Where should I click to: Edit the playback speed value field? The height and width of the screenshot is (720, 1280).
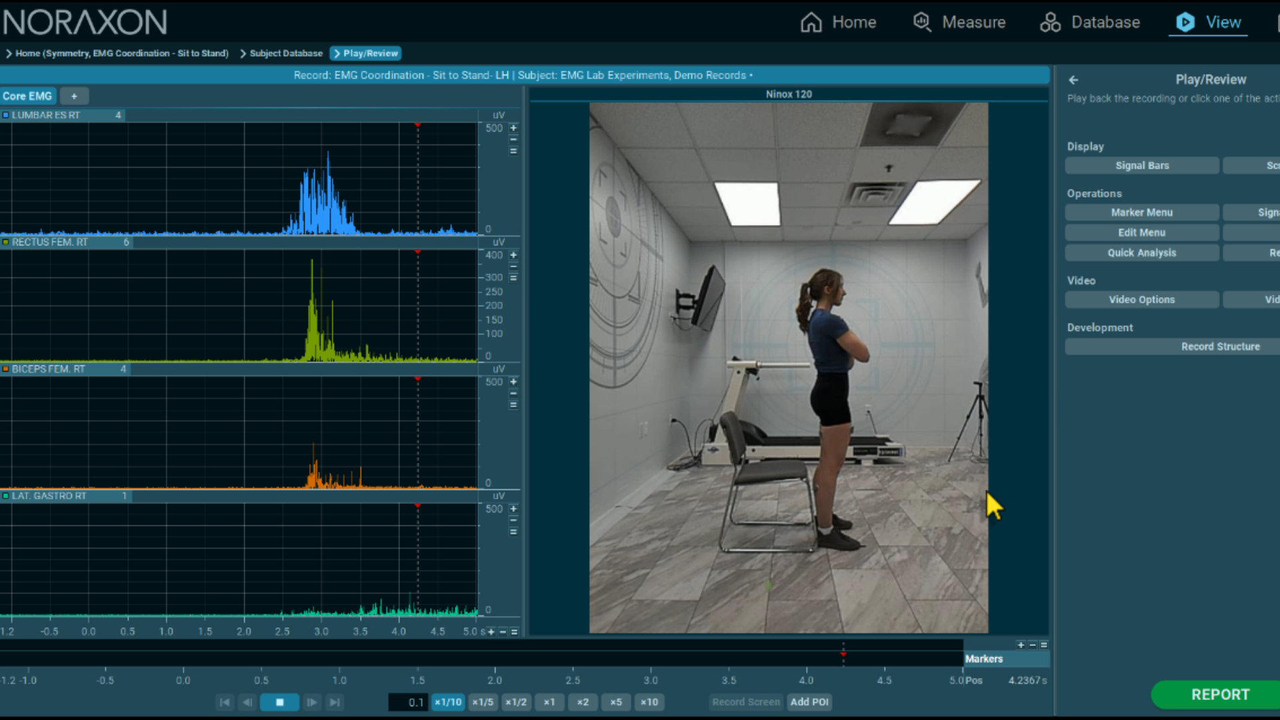(x=407, y=702)
